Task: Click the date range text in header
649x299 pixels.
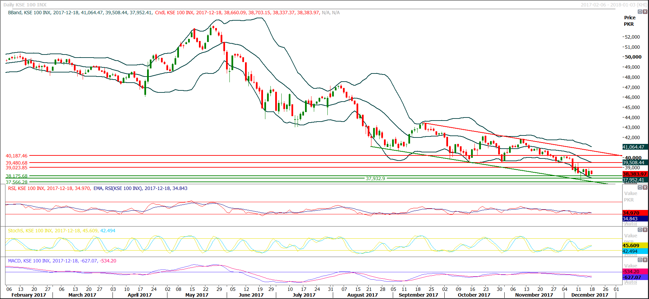Action: [x=613, y=5]
